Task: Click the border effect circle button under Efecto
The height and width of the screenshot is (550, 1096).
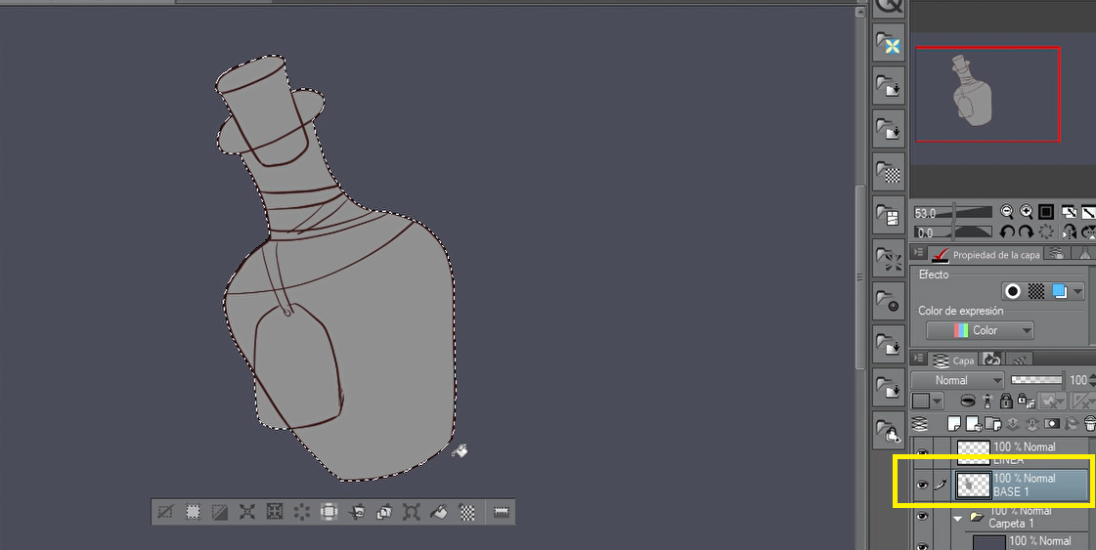Action: [x=1013, y=291]
